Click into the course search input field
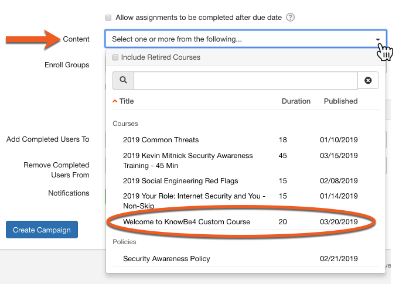The width and height of the screenshot is (399, 284). click(245, 80)
